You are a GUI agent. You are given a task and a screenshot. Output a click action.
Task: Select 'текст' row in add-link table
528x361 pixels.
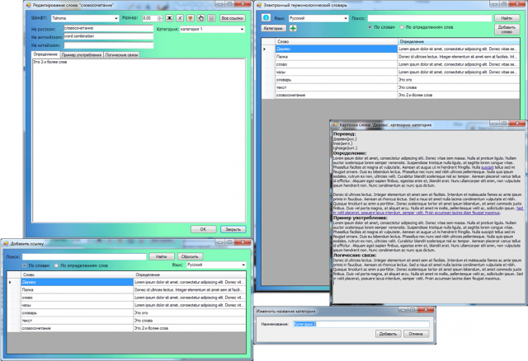[x=126, y=321]
